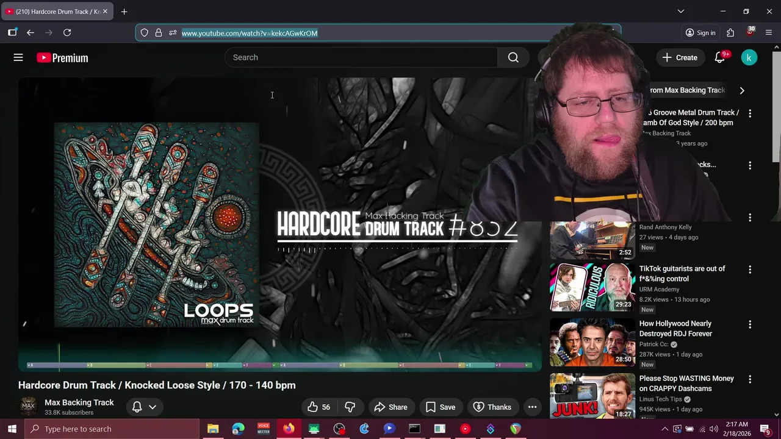Image resolution: width=781 pixels, height=439 pixels.
Task: Go back in Firefox
Action: click(31, 33)
